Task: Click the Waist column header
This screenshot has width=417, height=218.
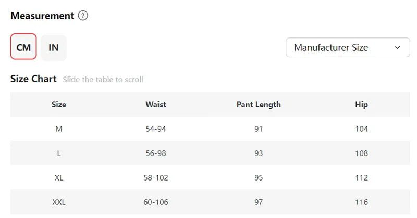Action: [x=156, y=105]
